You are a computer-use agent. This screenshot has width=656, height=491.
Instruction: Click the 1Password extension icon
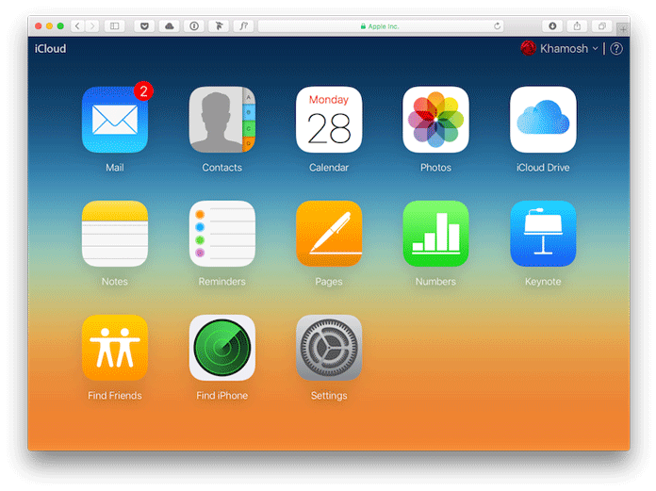[194, 26]
